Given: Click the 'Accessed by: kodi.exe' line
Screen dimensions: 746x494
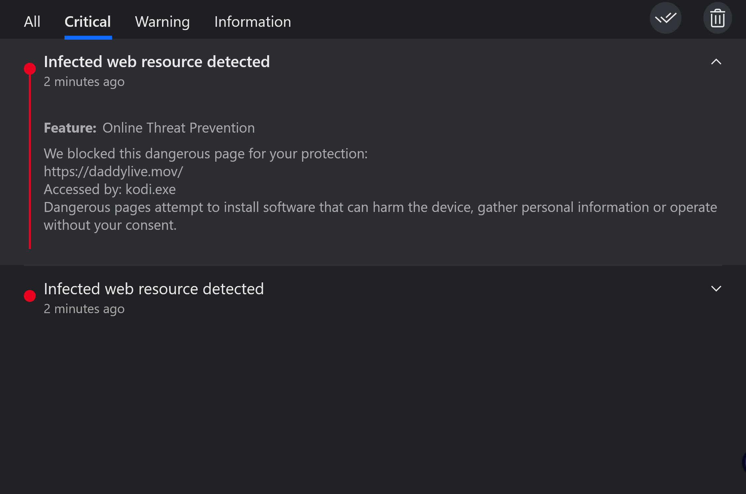Looking at the screenshot, I should 110,189.
